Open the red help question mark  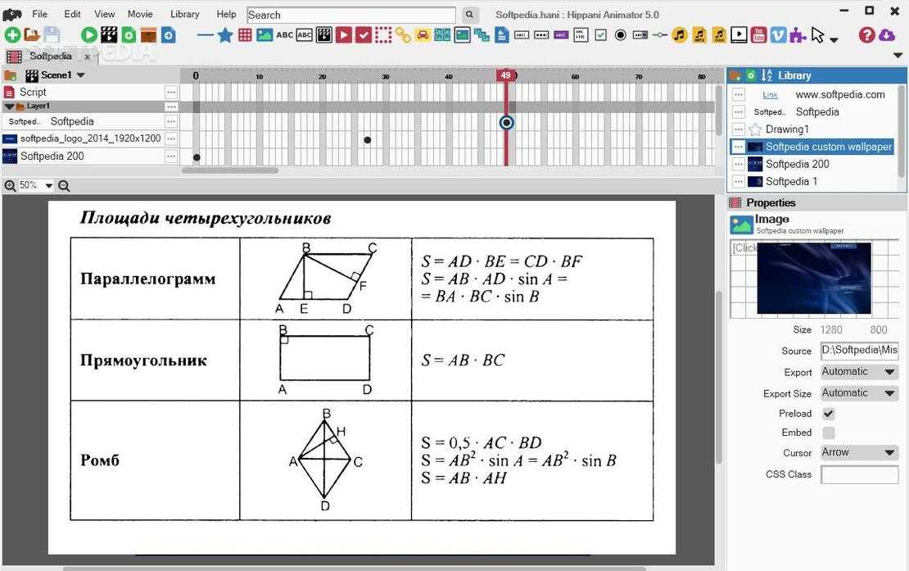(866, 35)
